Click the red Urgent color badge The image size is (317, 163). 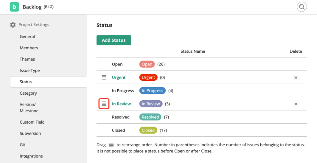point(148,77)
